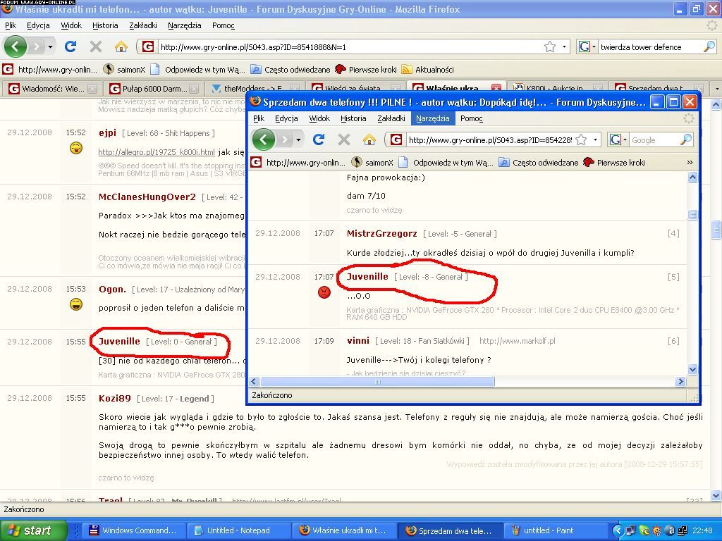
Task: Click search magnifier in front Sprzedam window
Action: pyautogui.click(x=686, y=139)
